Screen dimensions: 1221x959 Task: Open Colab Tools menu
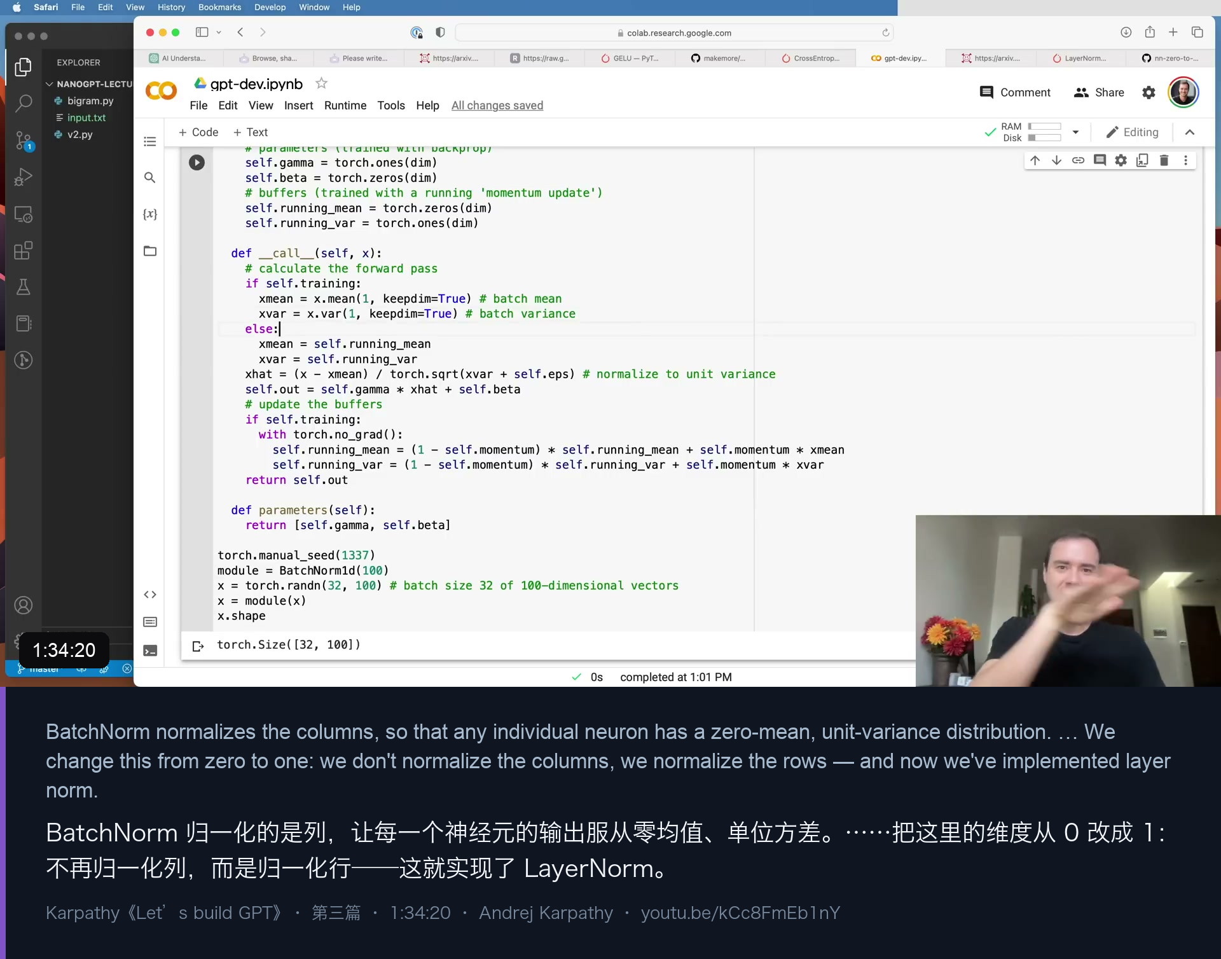[391, 106]
